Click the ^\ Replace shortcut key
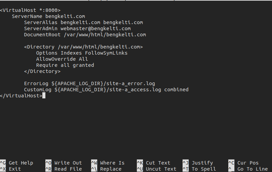272x172 pixels. point(106,169)
